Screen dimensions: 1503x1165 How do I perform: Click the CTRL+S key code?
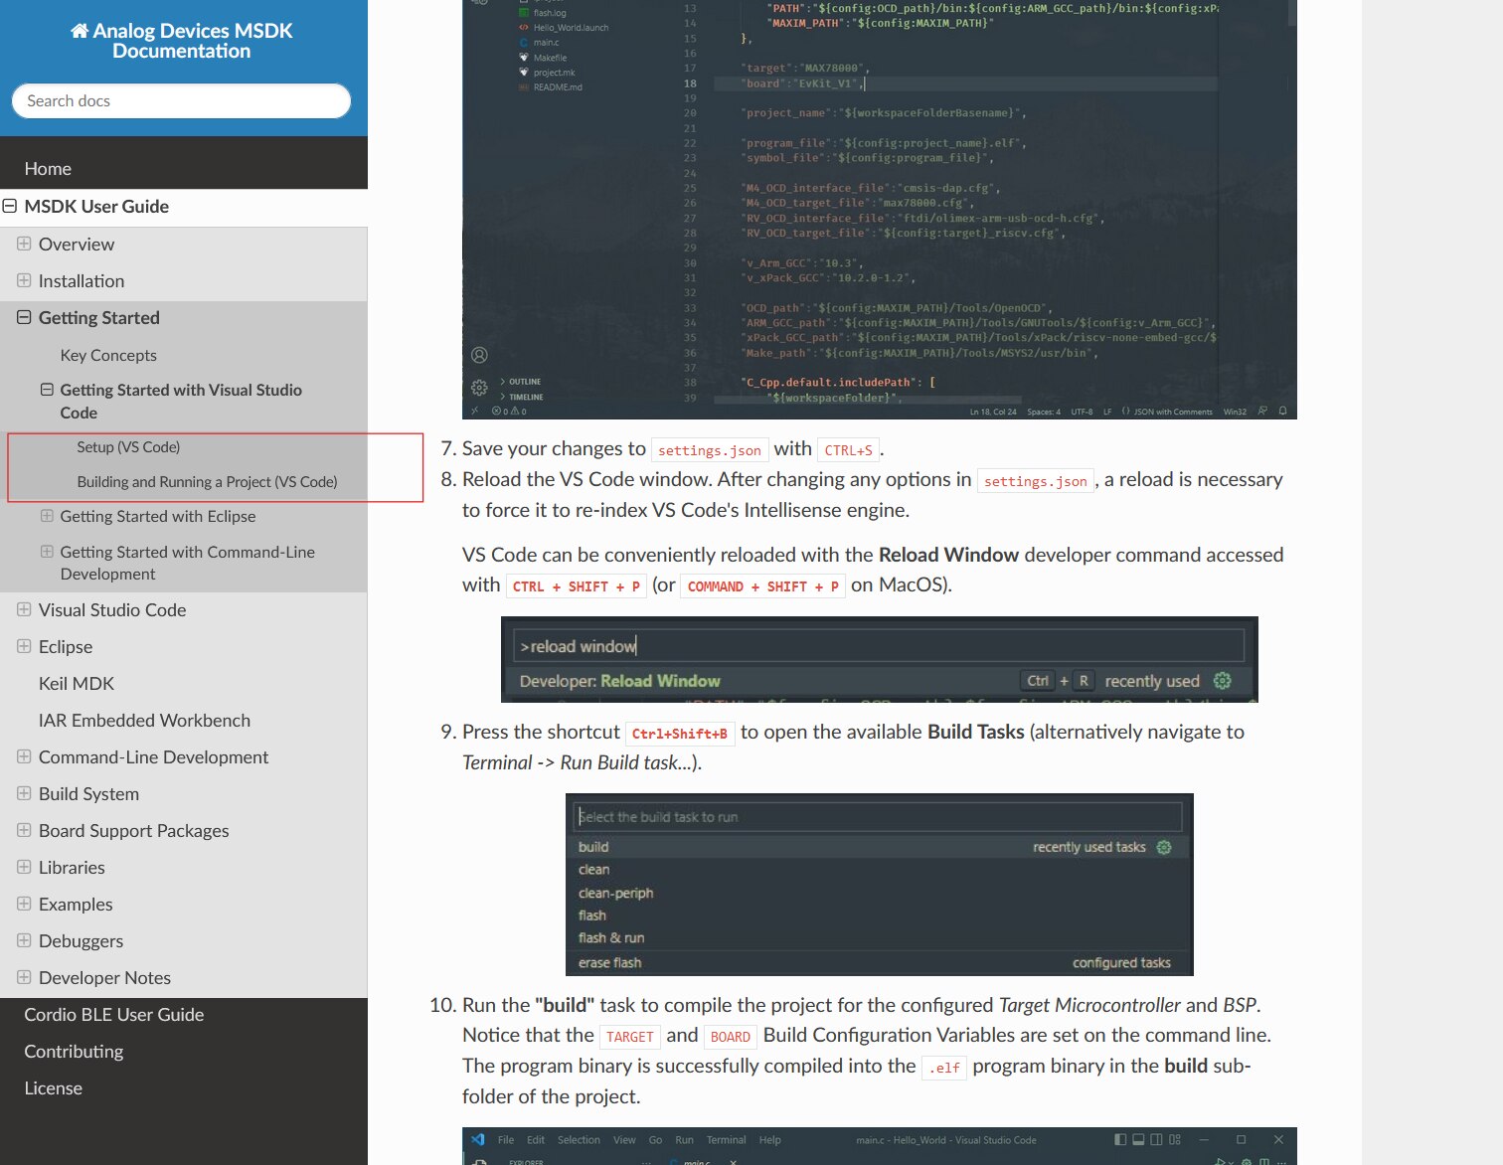[x=848, y=450]
